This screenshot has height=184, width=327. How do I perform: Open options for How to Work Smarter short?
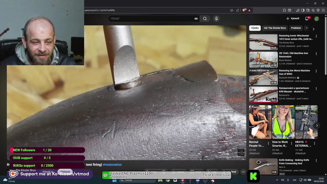tap(291, 143)
